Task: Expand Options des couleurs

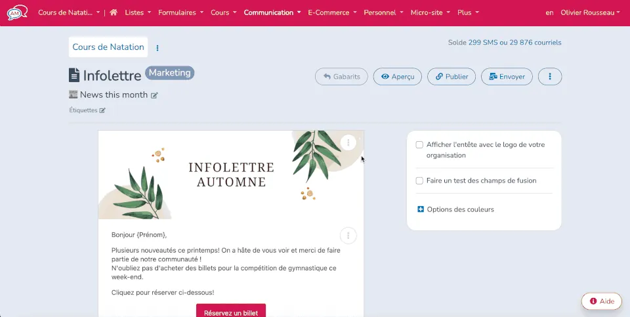Action: (x=455, y=209)
